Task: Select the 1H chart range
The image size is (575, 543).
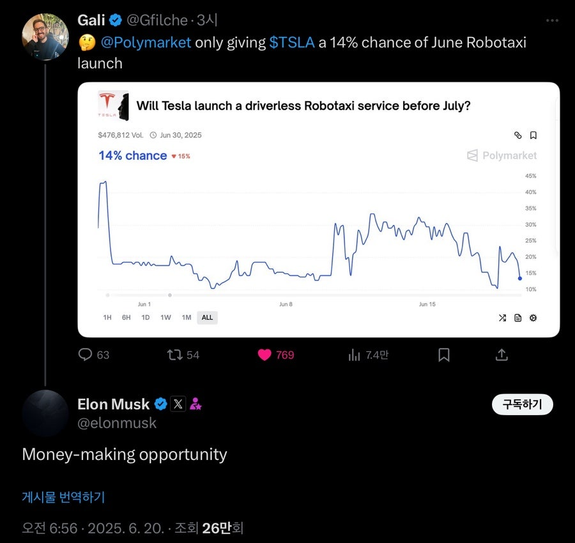Action: (107, 317)
